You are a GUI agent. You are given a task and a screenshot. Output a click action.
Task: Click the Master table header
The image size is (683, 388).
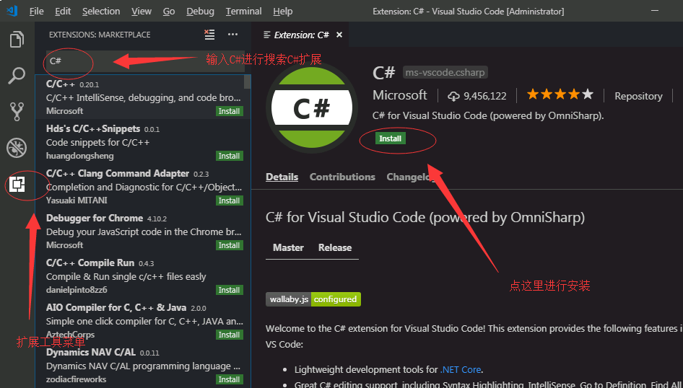point(288,247)
